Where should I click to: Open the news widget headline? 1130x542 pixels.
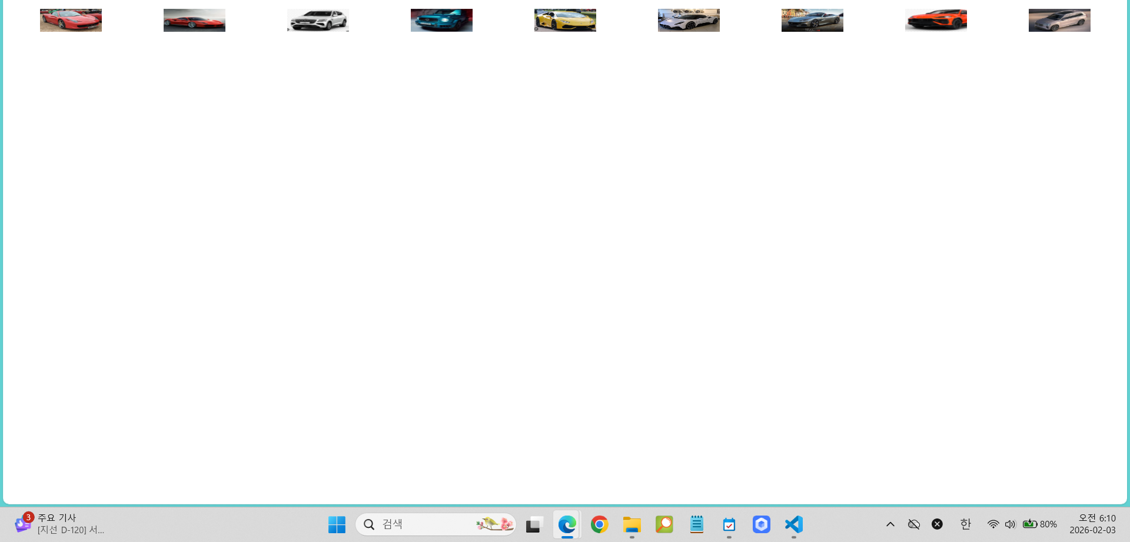[59, 524]
